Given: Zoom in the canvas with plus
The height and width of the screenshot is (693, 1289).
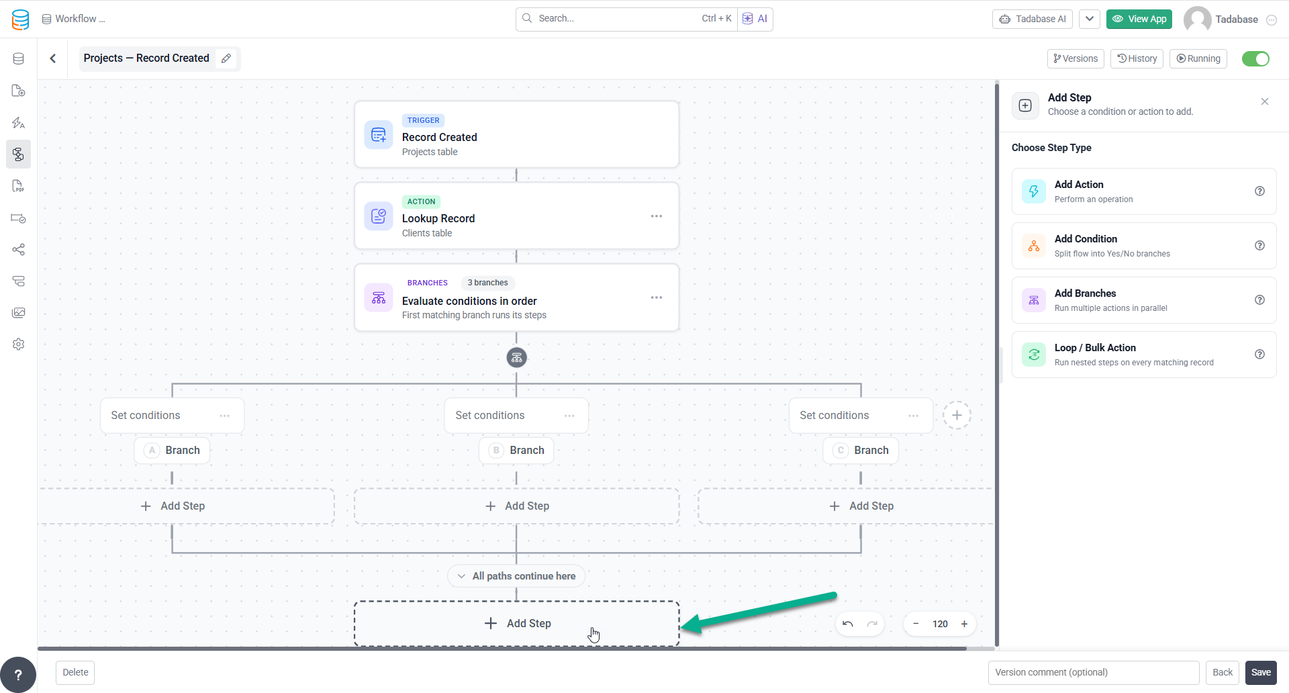Looking at the screenshot, I should [964, 624].
